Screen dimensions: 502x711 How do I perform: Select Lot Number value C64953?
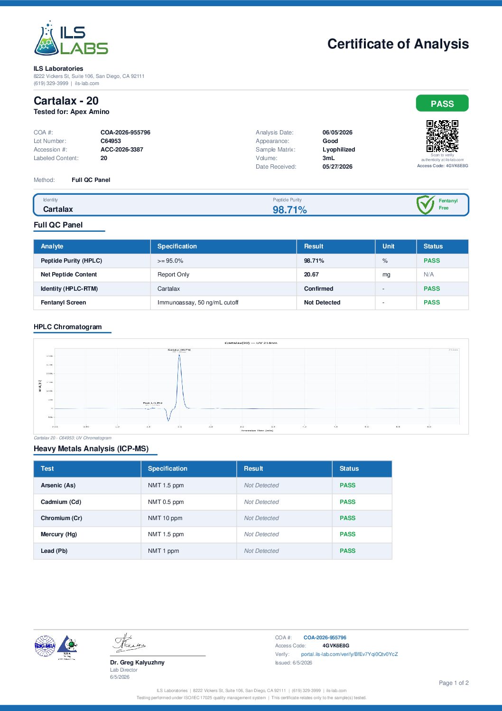point(111,141)
